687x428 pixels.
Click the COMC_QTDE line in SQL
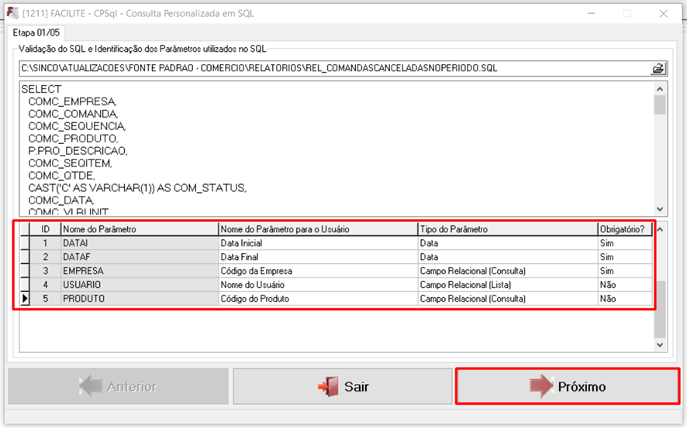coord(61,176)
